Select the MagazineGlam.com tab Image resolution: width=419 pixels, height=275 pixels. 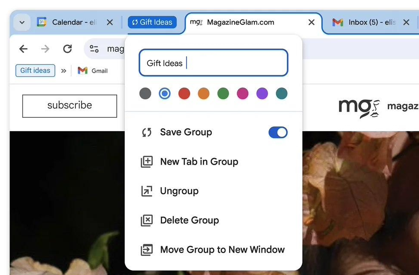(253, 22)
